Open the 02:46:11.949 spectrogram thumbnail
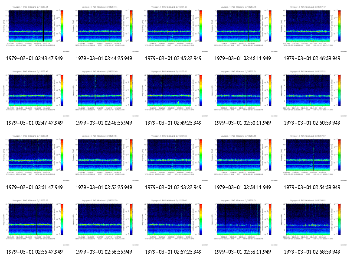The height and width of the screenshot is (258, 347). pos(243,28)
